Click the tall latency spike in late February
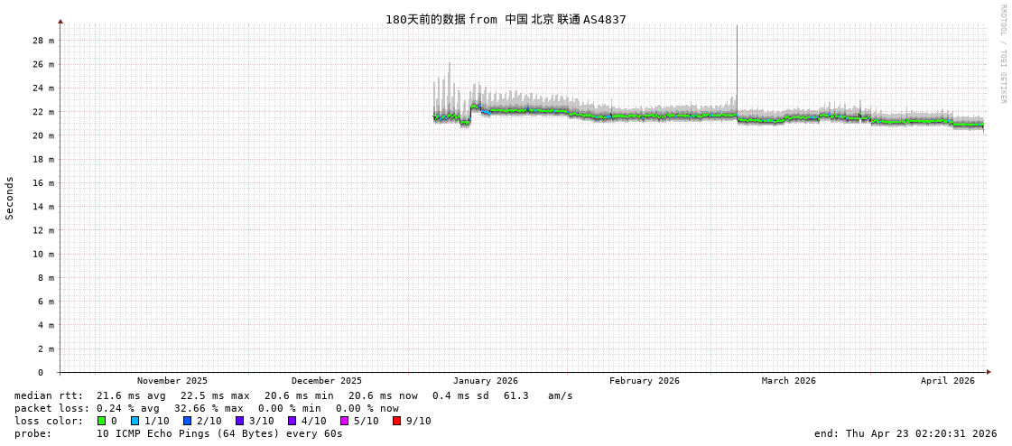This screenshot has width=1012, height=446. (x=737, y=63)
